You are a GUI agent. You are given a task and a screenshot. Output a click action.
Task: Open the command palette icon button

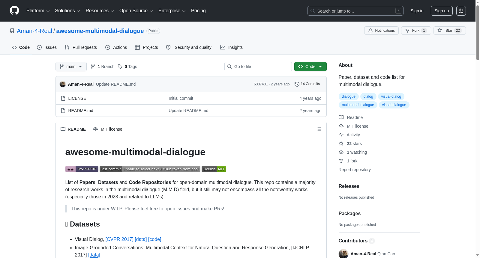[461, 11]
